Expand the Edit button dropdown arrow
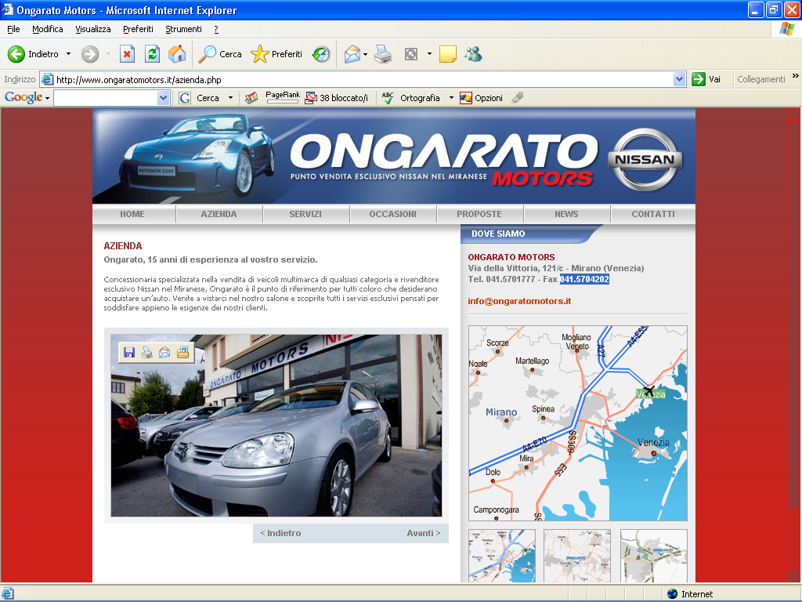Viewport: 802px width, 602px height. [429, 54]
